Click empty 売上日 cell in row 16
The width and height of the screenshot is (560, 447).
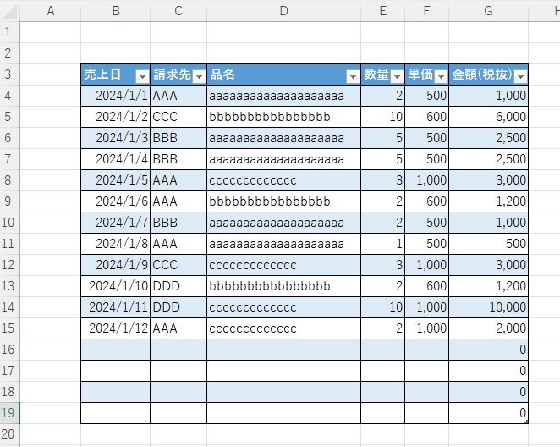(116, 350)
